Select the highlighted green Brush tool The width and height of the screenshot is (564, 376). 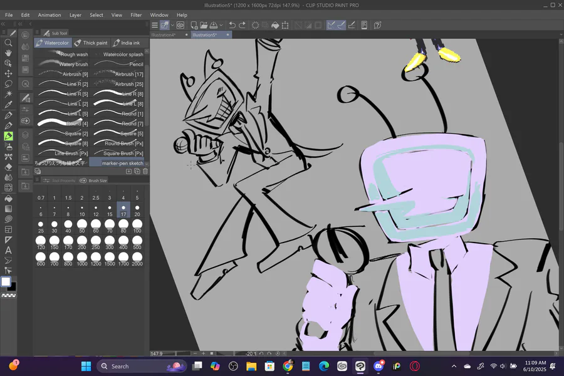[x=8, y=136]
